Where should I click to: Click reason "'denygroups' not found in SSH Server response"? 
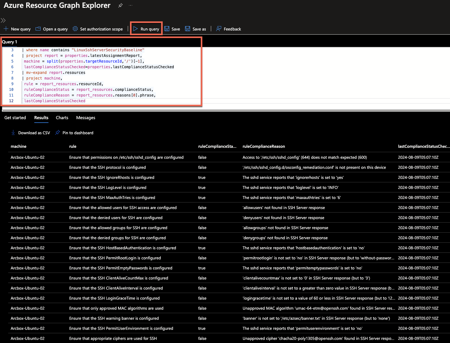coord(285,238)
